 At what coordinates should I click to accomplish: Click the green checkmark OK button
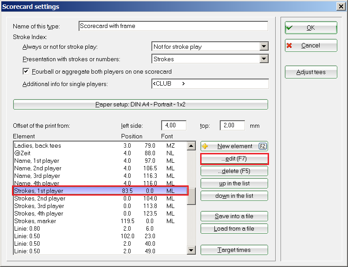311,27
